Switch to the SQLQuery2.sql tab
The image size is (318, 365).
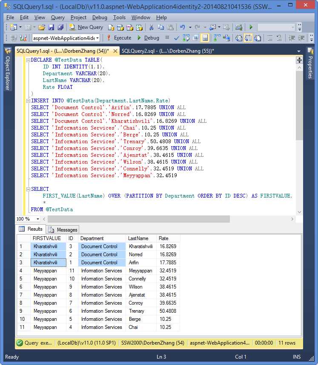tap(168, 51)
